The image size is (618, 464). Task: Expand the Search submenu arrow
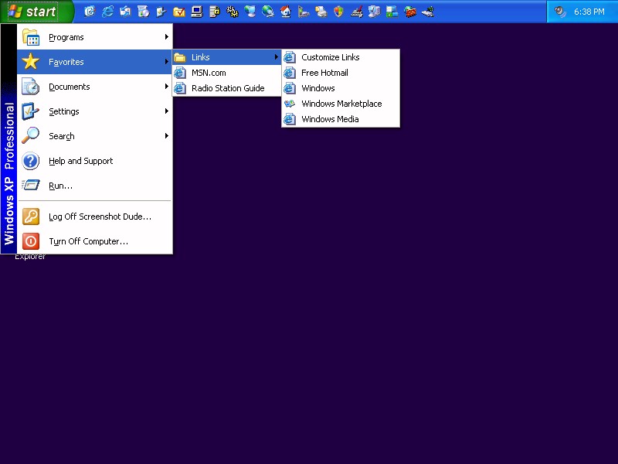click(x=166, y=136)
